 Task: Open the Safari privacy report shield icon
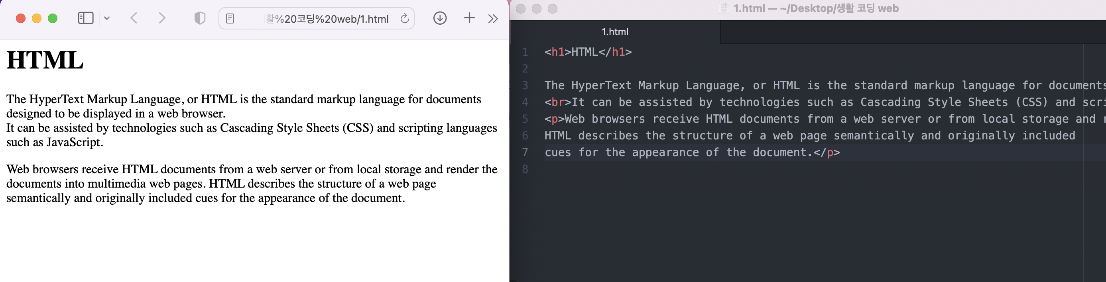pyautogui.click(x=200, y=18)
